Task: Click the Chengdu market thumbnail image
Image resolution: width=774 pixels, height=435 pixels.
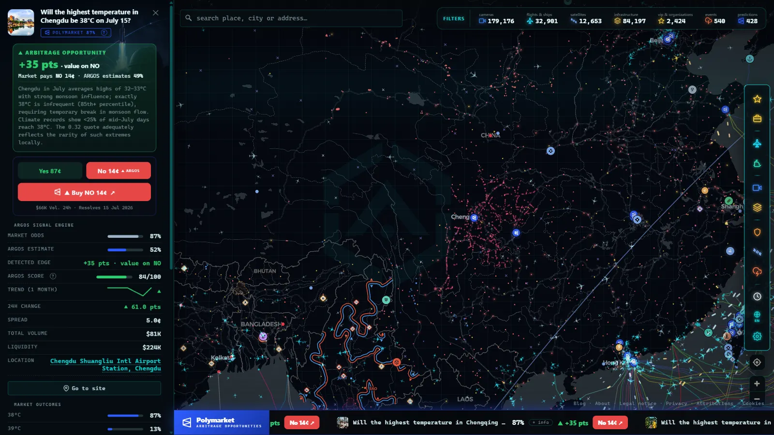Action: coord(21,22)
